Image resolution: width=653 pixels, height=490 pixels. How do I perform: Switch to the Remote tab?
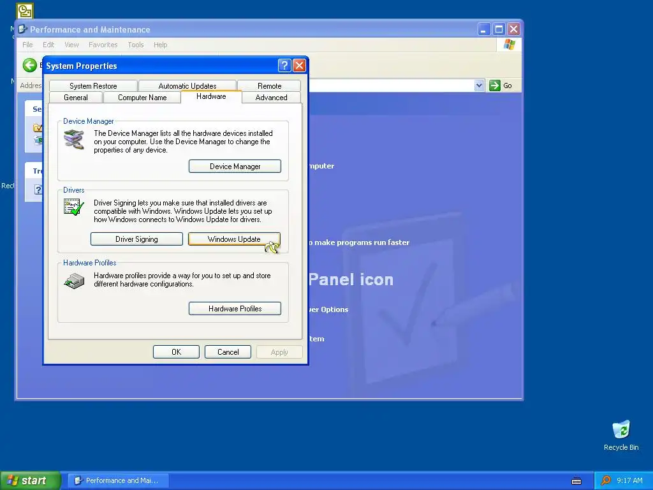coord(270,86)
